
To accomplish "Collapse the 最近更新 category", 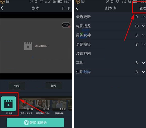I will [144, 17].
